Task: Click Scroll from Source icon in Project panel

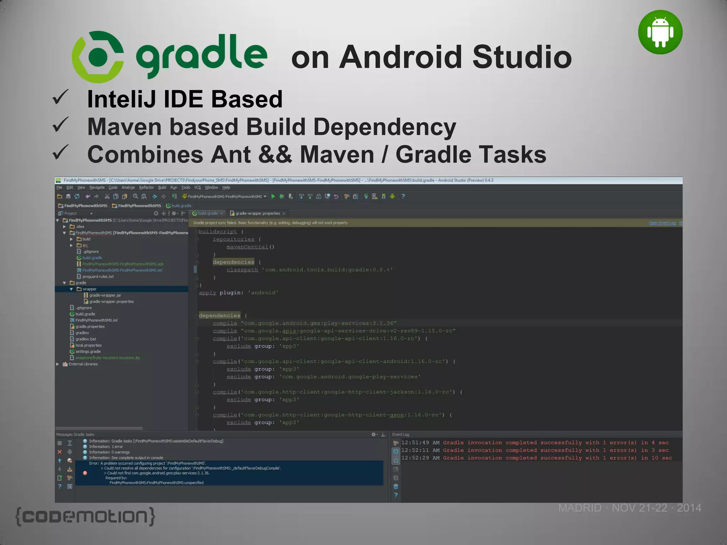Action: (x=156, y=213)
